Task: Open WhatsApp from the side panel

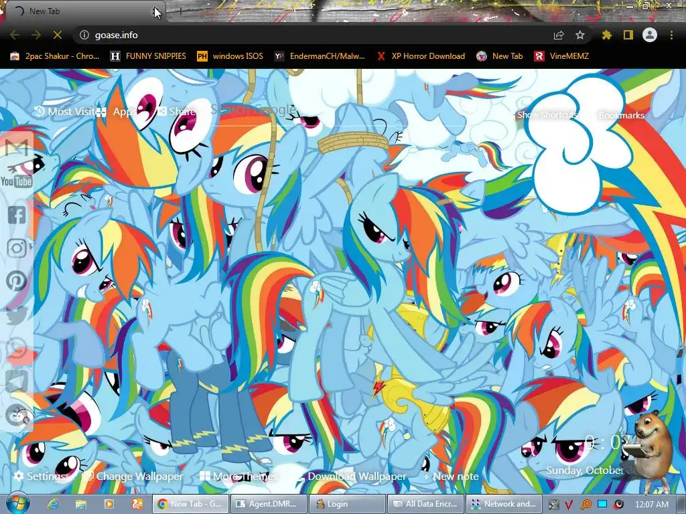Action: click(17, 349)
